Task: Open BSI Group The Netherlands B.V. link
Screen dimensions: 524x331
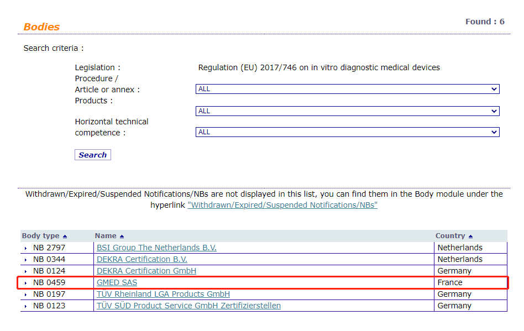Action: (x=156, y=248)
